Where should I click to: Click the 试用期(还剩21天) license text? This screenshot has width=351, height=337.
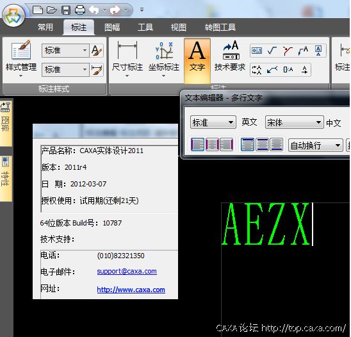[x=109, y=201]
